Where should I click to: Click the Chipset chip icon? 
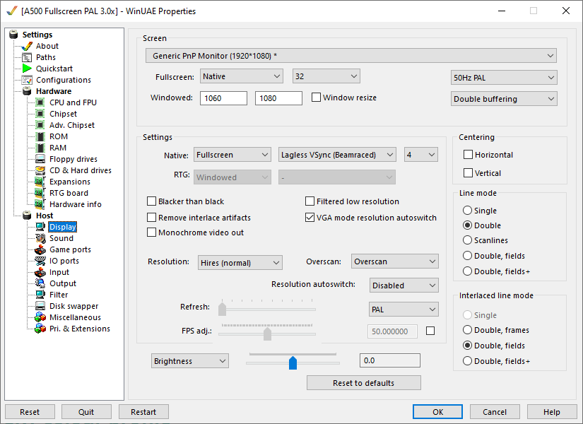(x=40, y=114)
